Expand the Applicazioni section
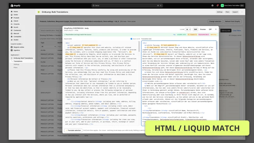 (x=15, y=55)
